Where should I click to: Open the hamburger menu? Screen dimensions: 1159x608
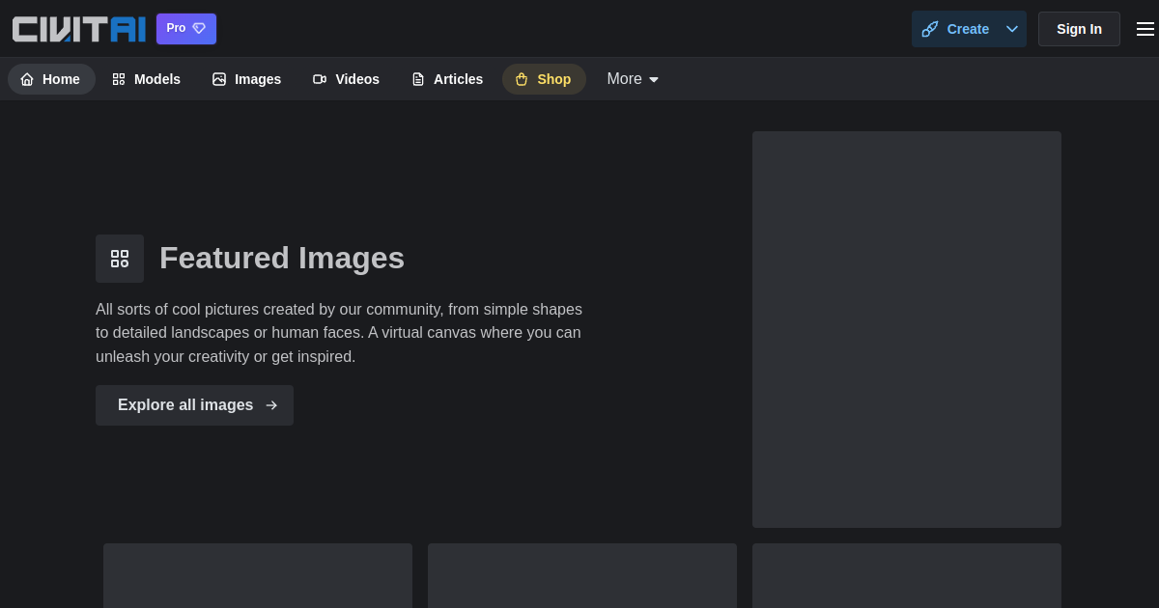click(x=1145, y=29)
